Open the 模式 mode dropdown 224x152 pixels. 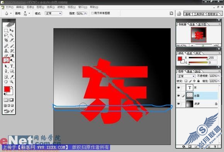[x=53, y=13]
